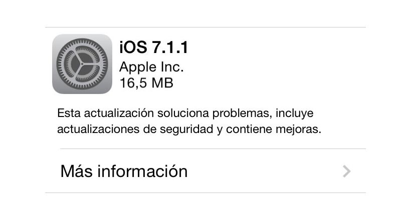Click the Apple Inc. developer label

pos(151,67)
